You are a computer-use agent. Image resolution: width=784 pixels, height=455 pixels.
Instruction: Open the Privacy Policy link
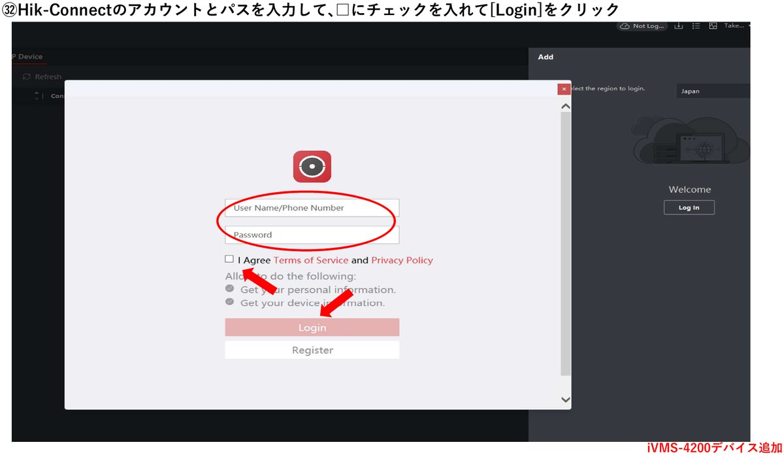(402, 260)
